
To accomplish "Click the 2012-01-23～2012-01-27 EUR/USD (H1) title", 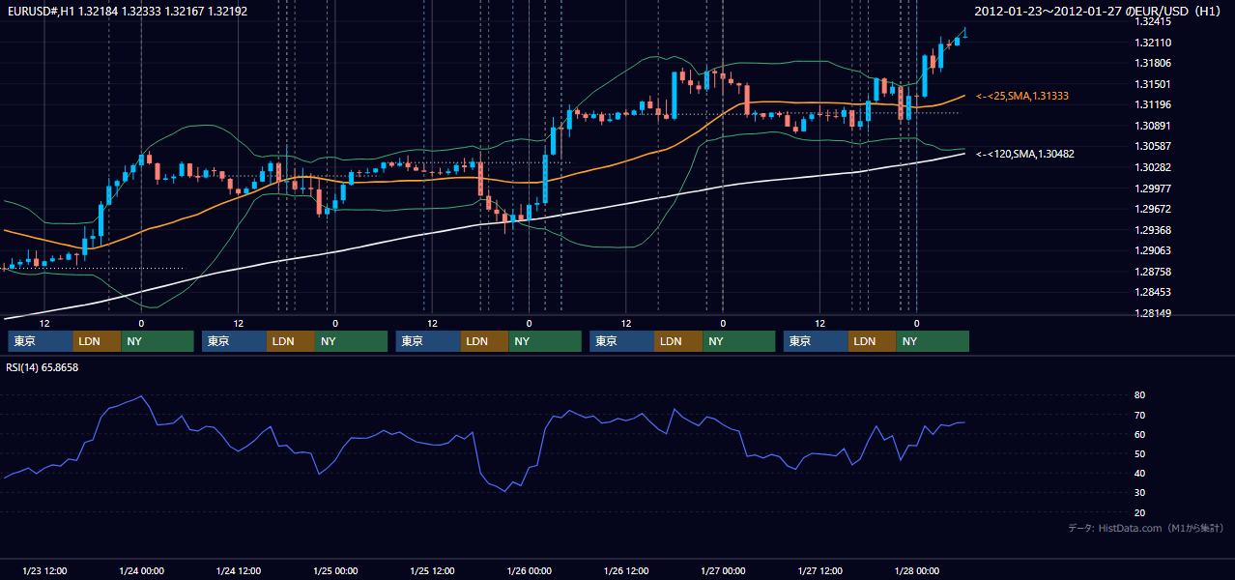I will click(x=1099, y=11).
